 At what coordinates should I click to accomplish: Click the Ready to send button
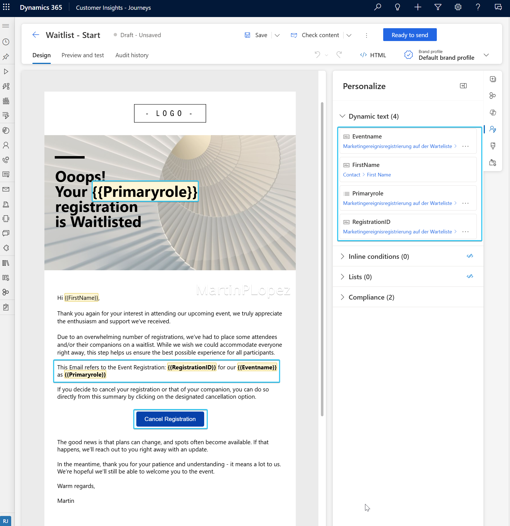pos(409,35)
